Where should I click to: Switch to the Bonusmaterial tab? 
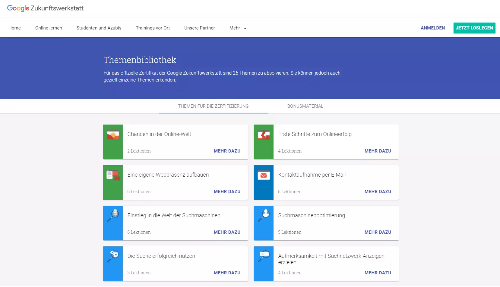(305, 106)
